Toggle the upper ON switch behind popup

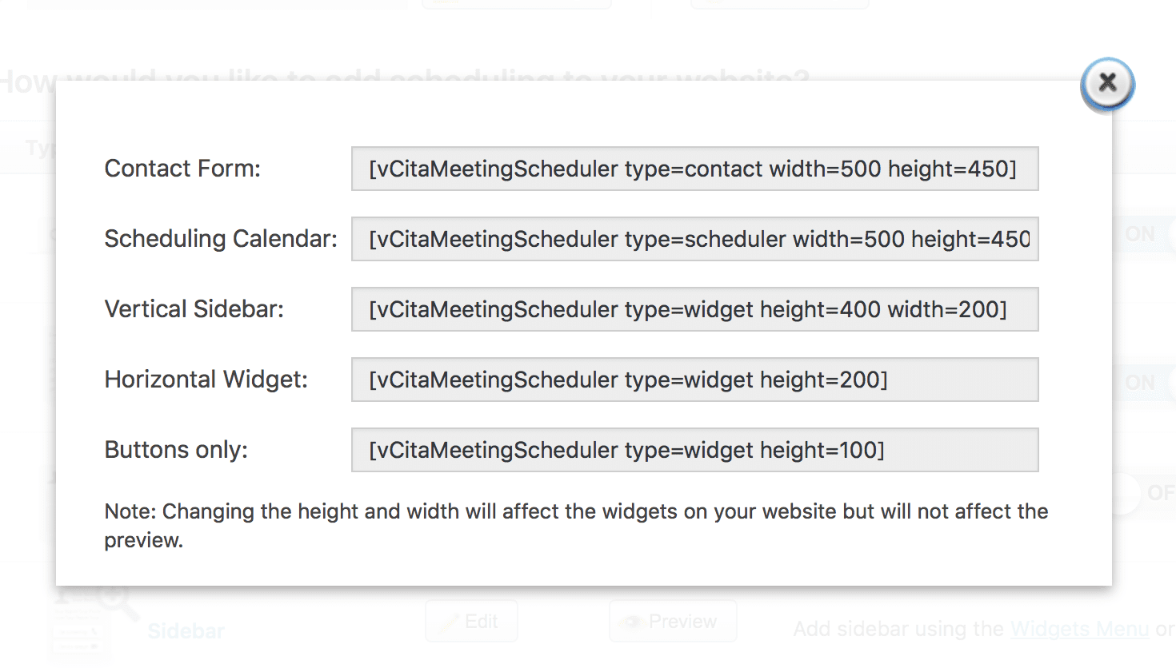(x=1140, y=234)
